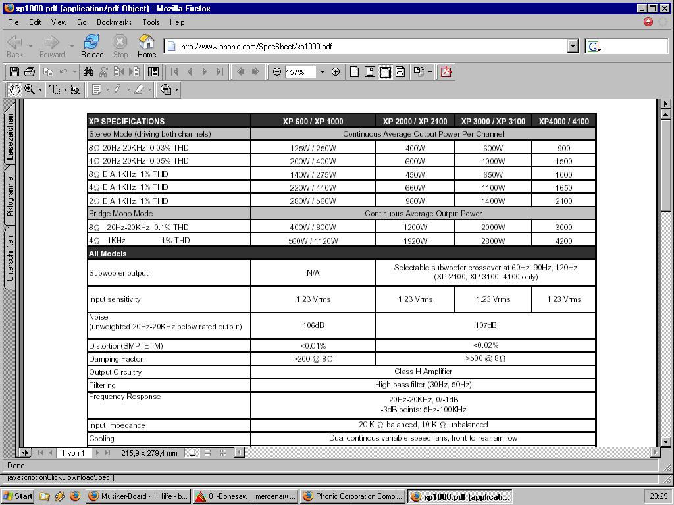Open the binoculars Search tool
The height and width of the screenshot is (505, 674).
point(89,72)
